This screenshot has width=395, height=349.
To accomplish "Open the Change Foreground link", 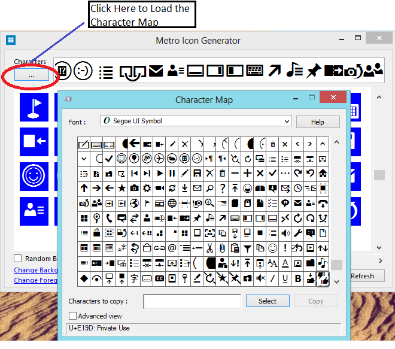I will [36, 280].
